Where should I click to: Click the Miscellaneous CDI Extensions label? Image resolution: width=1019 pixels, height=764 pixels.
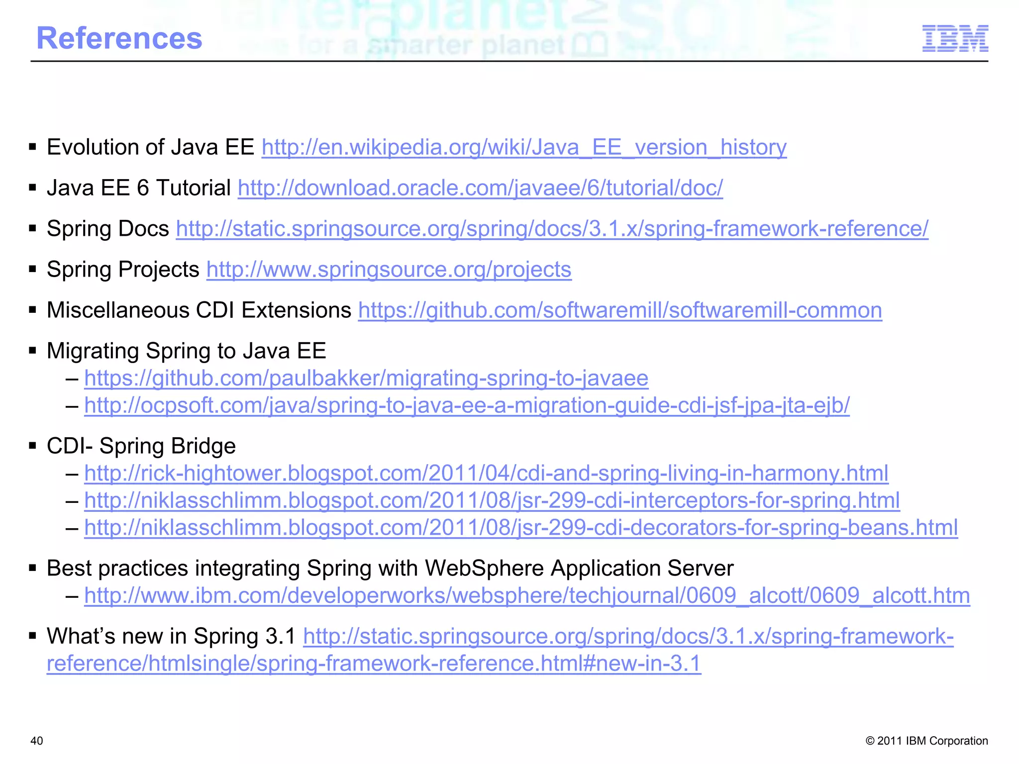pos(199,311)
